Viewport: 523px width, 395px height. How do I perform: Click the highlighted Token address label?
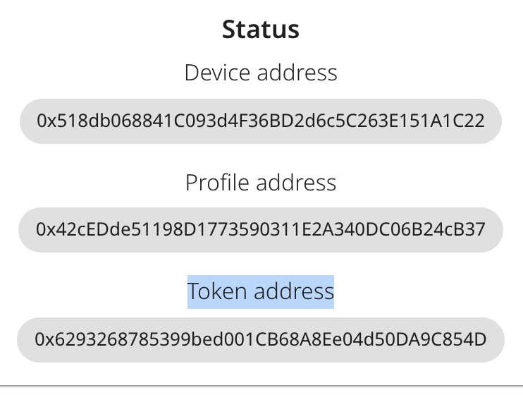261,291
